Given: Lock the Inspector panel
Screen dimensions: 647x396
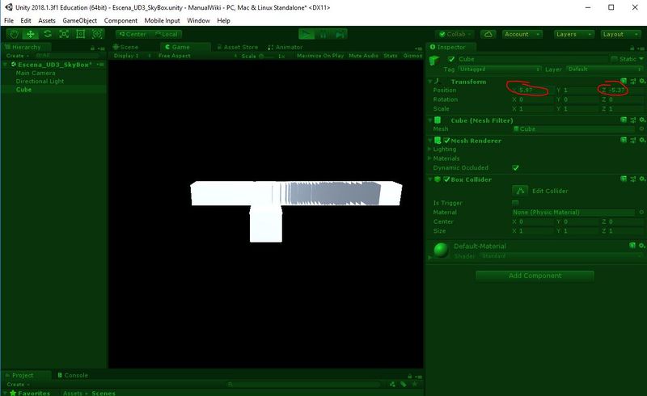Looking at the screenshot, I should click(x=632, y=48).
